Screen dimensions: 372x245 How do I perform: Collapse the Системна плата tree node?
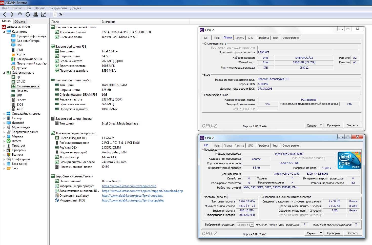(x=4, y=73)
